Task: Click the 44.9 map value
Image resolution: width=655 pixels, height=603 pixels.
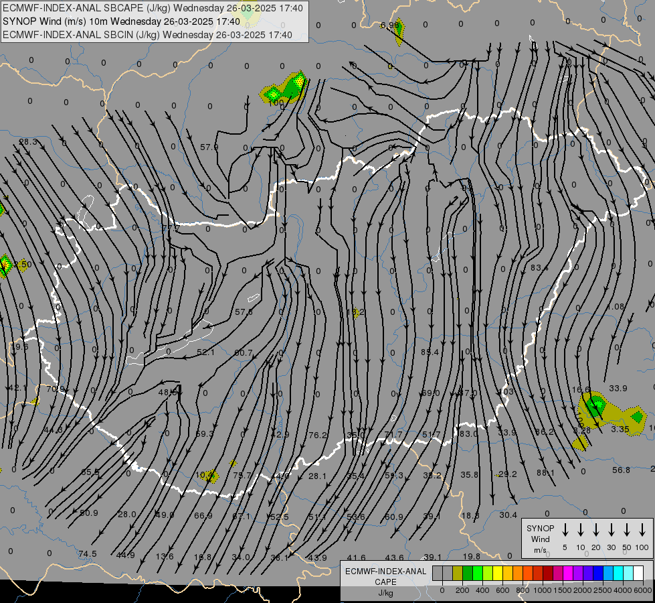Action: tap(125, 555)
